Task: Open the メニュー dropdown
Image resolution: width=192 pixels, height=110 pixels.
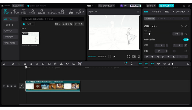Action: pyautogui.click(x=18, y=6)
